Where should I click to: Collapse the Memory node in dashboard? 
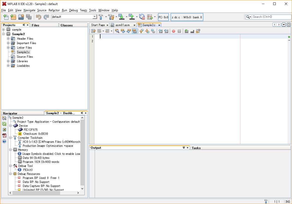click(x=11, y=150)
